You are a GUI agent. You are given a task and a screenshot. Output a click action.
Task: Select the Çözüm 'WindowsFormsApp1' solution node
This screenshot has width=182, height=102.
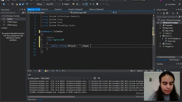coord(169,20)
